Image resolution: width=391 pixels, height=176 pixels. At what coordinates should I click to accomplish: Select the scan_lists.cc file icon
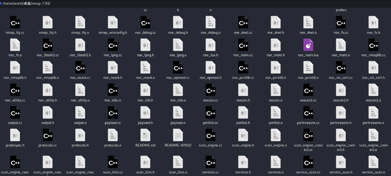[113, 162]
